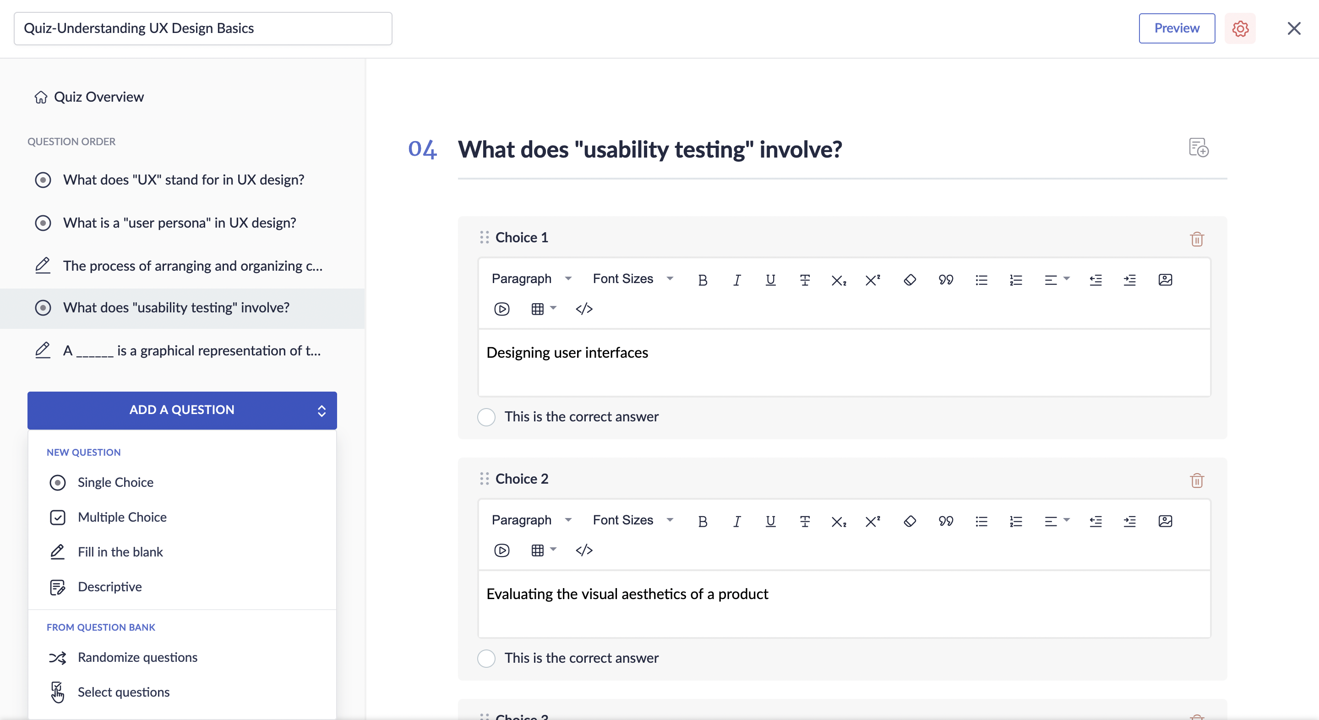Click the settings gear icon

pos(1239,28)
